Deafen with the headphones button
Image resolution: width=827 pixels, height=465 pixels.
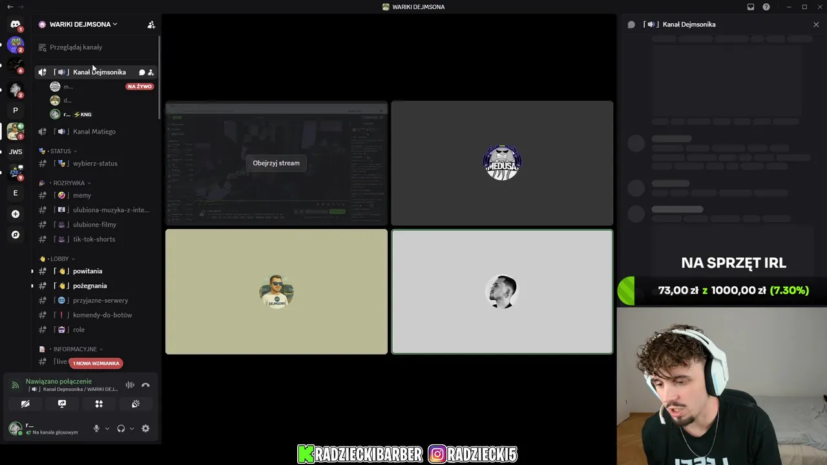[121, 428]
